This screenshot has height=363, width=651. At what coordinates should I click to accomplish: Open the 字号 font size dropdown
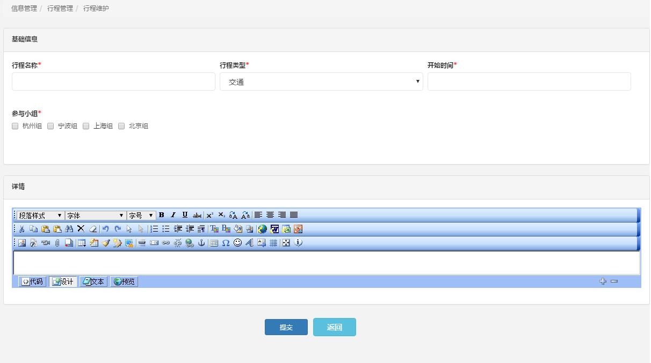(x=141, y=216)
